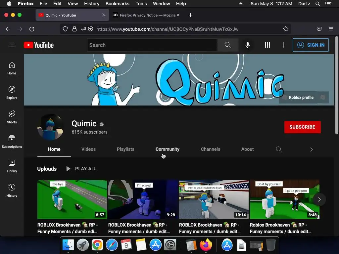Click the YouTube logo
The height and width of the screenshot is (254, 339).
(39, 45)
